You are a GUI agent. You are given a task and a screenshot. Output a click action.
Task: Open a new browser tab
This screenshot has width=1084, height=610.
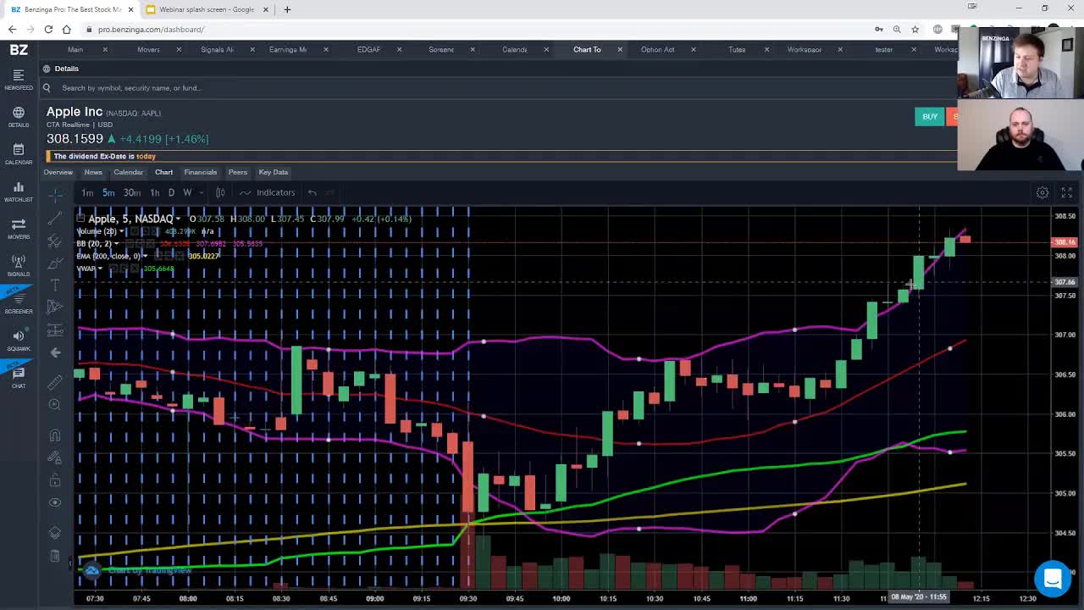pos(287,9)
